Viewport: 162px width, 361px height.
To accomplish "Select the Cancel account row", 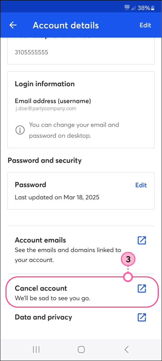I will tap(82, 292).
